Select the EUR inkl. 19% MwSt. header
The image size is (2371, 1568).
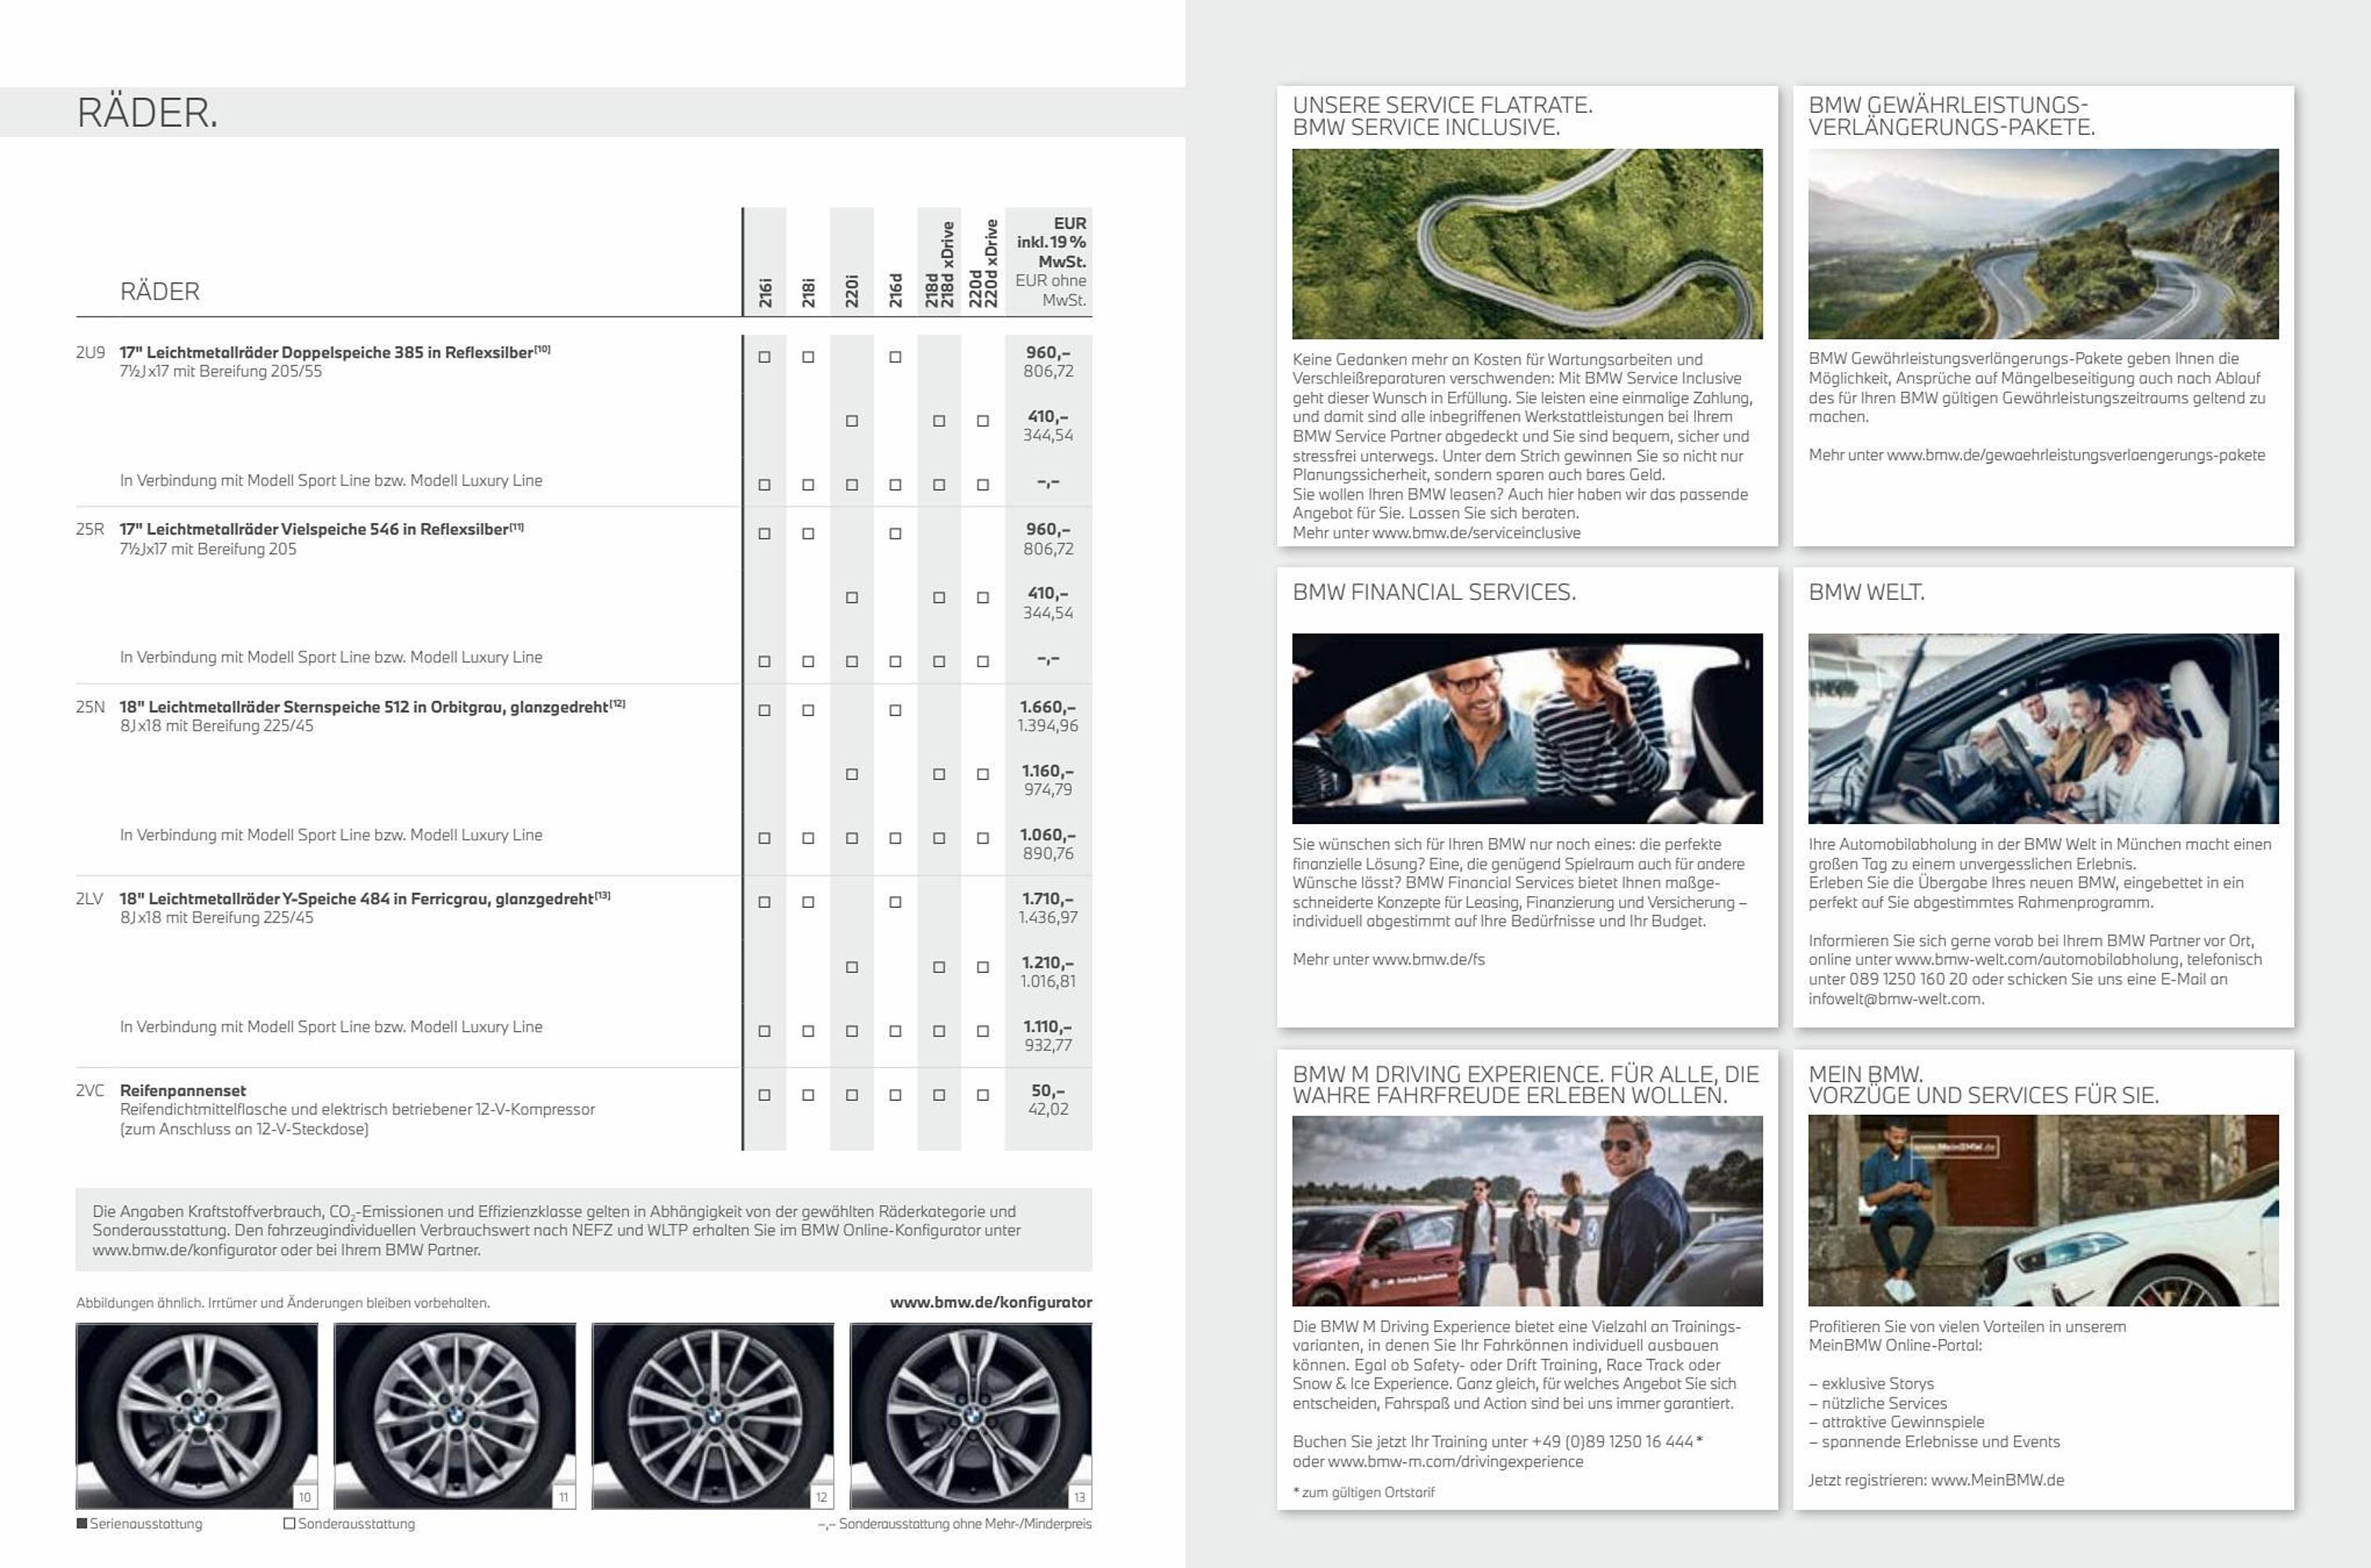tap(1051, 242)
